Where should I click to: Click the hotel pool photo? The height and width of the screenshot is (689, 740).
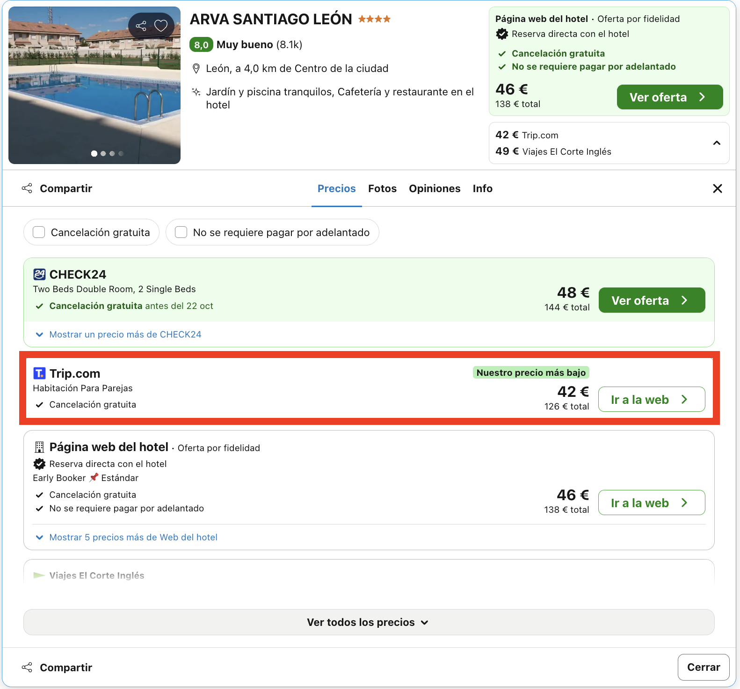click(x=94, y=86)
